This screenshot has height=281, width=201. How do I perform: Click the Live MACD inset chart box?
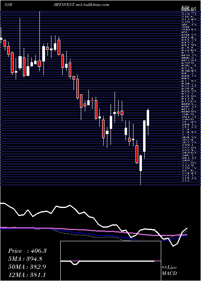tap(111, 261)
